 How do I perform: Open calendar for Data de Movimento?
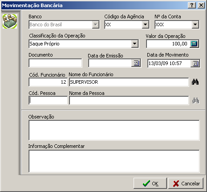(195, 63)
